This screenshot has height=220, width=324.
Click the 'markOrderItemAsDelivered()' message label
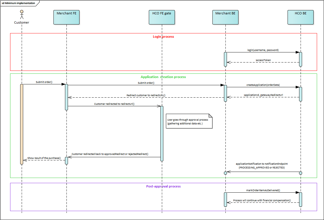coord(263,190)
